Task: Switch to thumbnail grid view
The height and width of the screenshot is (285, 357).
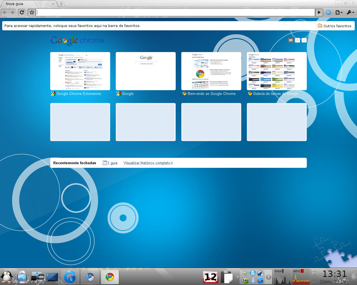Action: pyautogui.click(x=291, y=40)
